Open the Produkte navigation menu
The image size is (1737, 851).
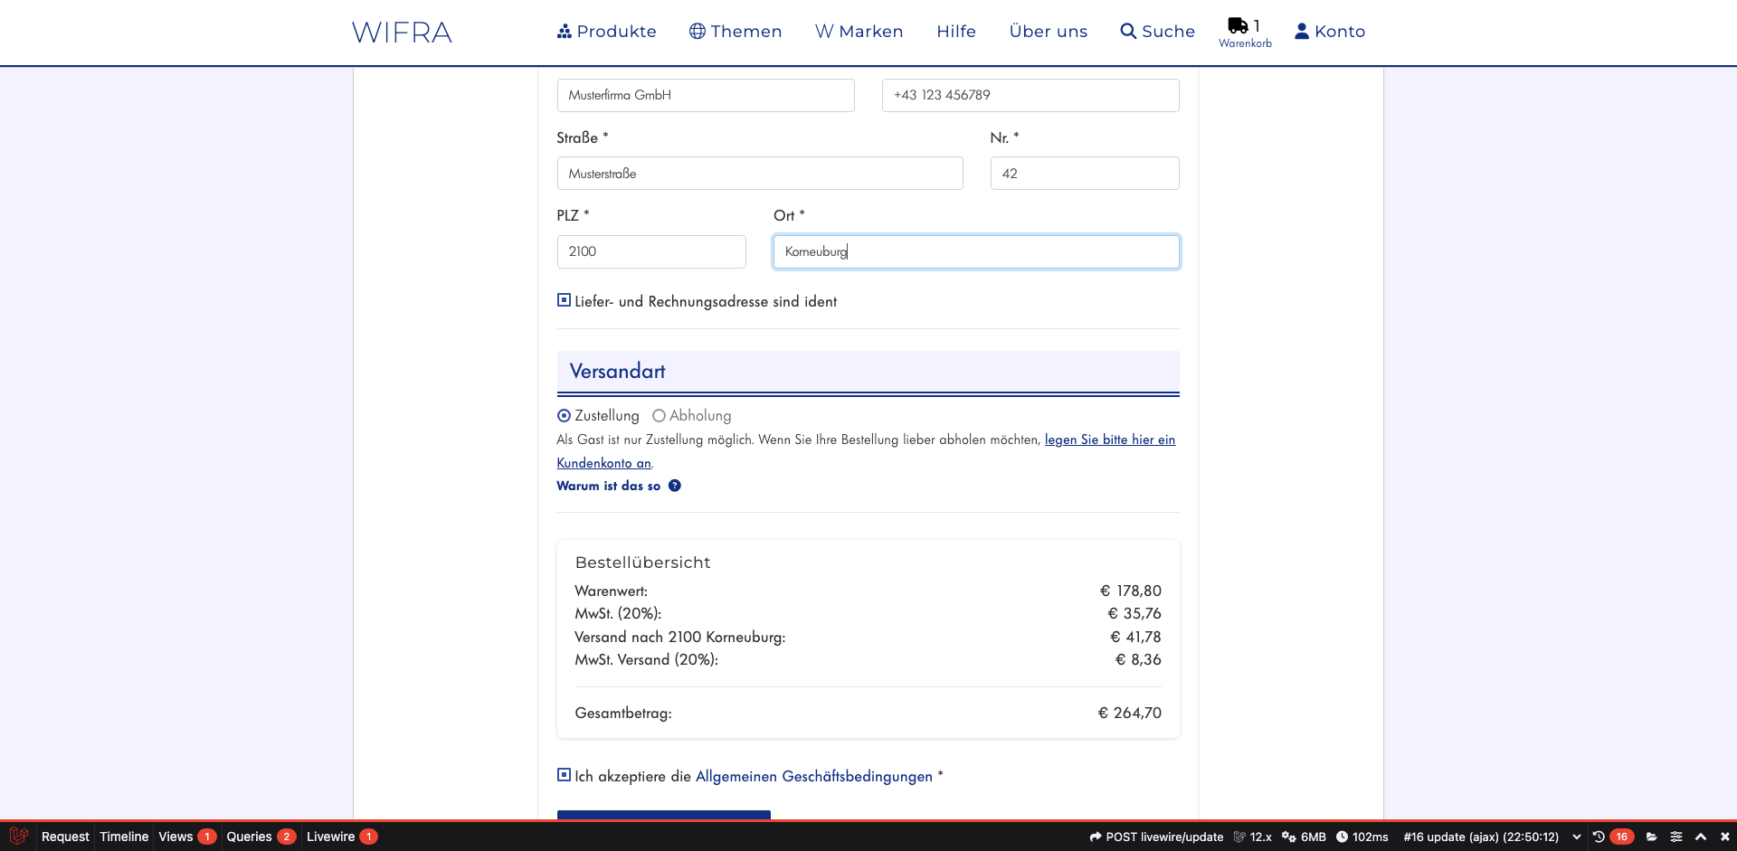pyautogui.click(x=607, y=32)
